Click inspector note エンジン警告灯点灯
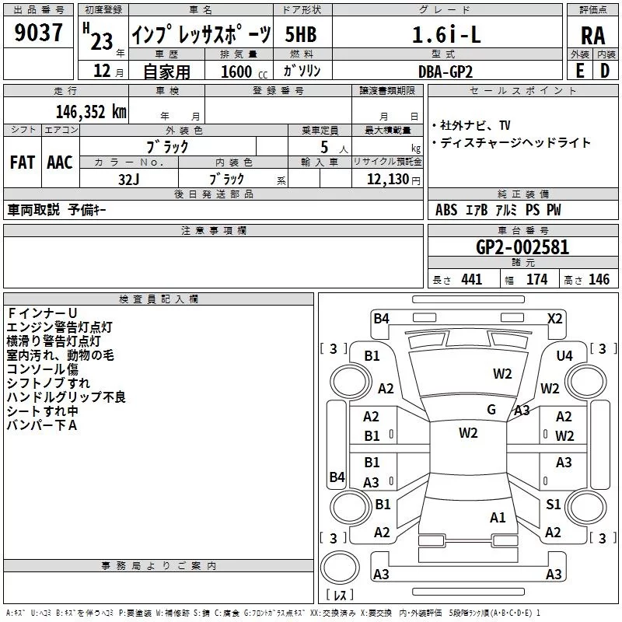The width and height of the screenshot is (622, 622). click(x=60, y=327)
